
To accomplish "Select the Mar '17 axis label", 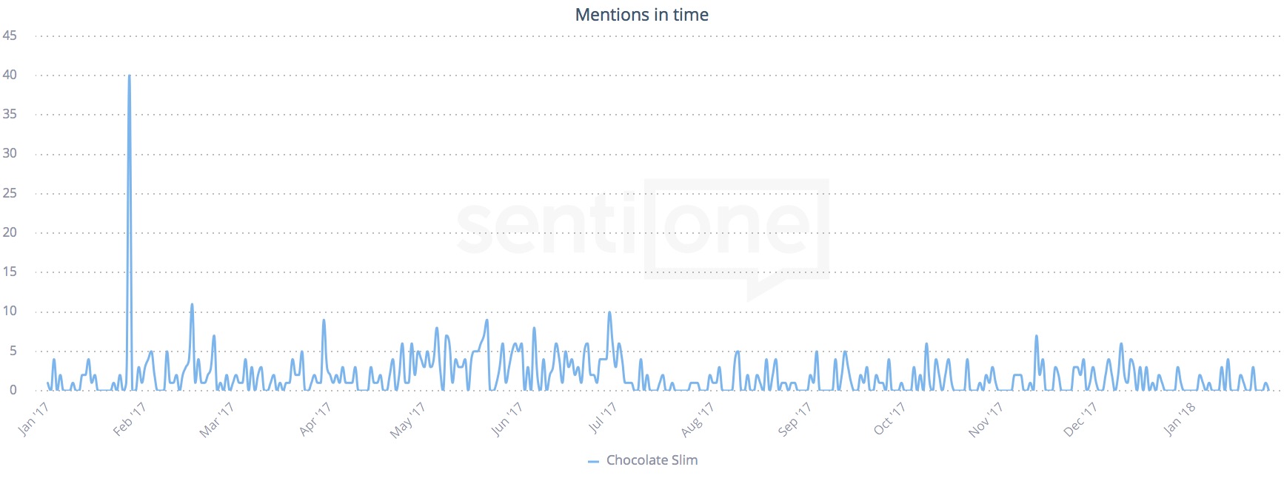I will click(x=216, y=420).
